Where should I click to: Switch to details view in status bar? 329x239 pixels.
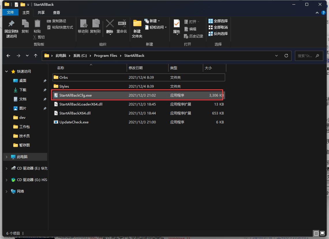(x=316, y=233)
